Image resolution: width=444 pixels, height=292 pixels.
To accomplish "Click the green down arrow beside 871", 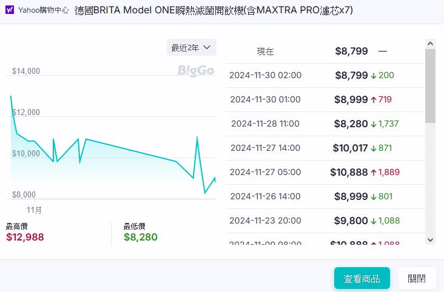I will click(374, 148).
